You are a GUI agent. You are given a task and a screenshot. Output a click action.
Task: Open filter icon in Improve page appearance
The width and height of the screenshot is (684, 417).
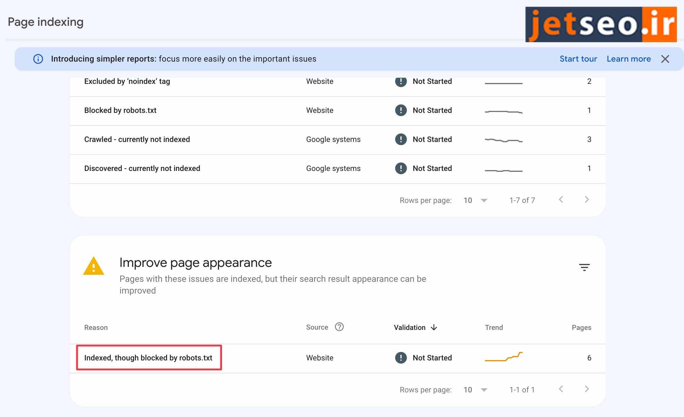[x=584, y=267]
